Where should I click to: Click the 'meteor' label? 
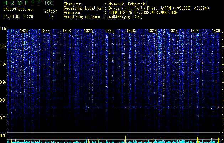[x=51, y=11]
